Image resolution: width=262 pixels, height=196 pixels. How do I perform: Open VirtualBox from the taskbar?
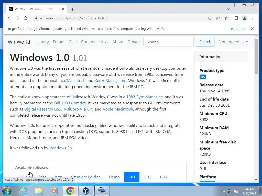(x=86, y=191)
